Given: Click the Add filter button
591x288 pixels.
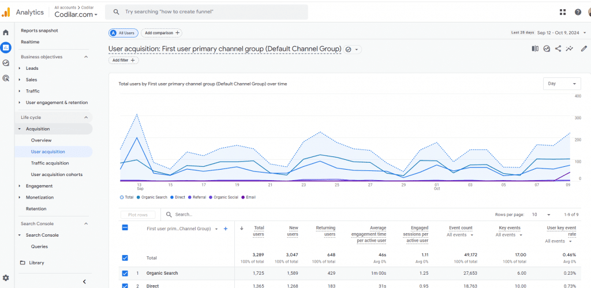Looking at the screenshot, I should 124,61.
